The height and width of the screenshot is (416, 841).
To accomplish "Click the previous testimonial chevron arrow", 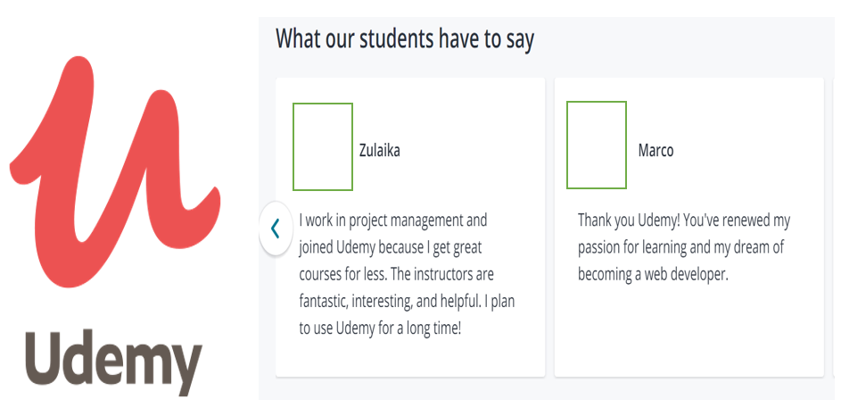I will point(276,229).
